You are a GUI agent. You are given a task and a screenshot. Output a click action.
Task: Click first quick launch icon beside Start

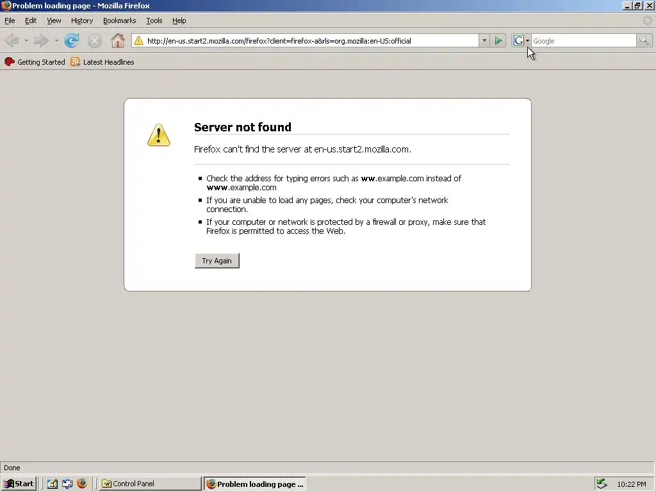click(53, 484)
